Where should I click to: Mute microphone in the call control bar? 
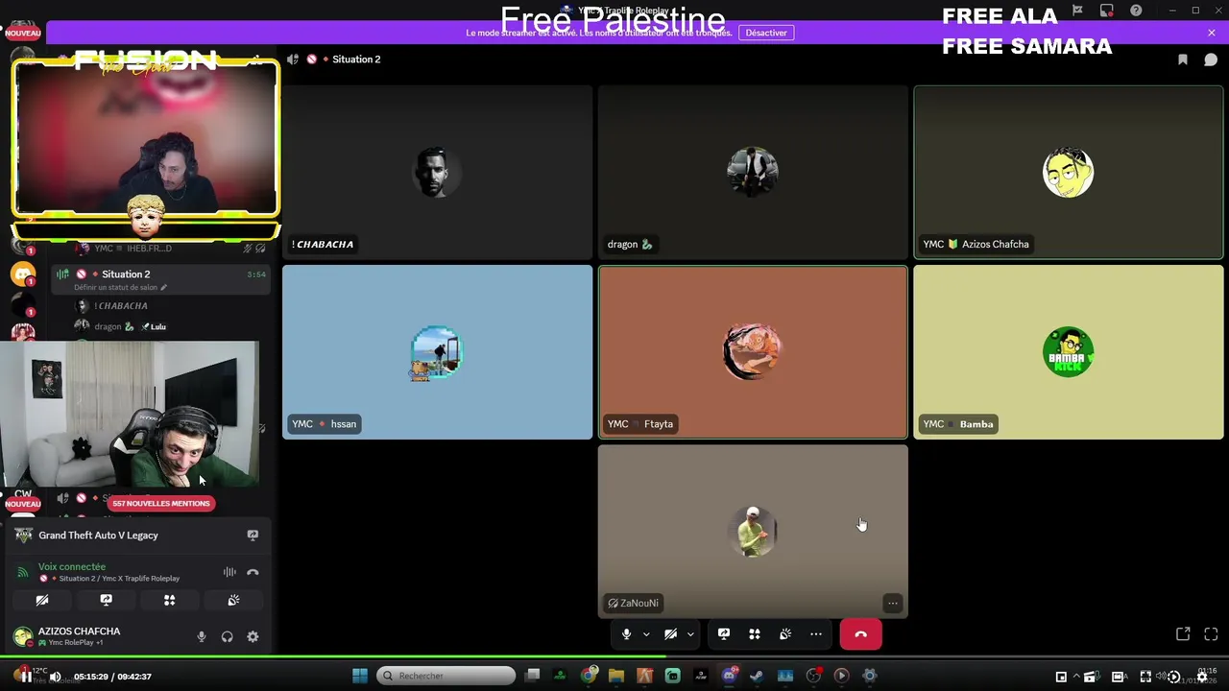(x=626, y=634)
